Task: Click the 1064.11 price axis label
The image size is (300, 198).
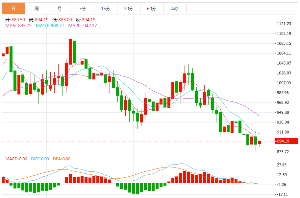Action: click(x=284, y=53)
